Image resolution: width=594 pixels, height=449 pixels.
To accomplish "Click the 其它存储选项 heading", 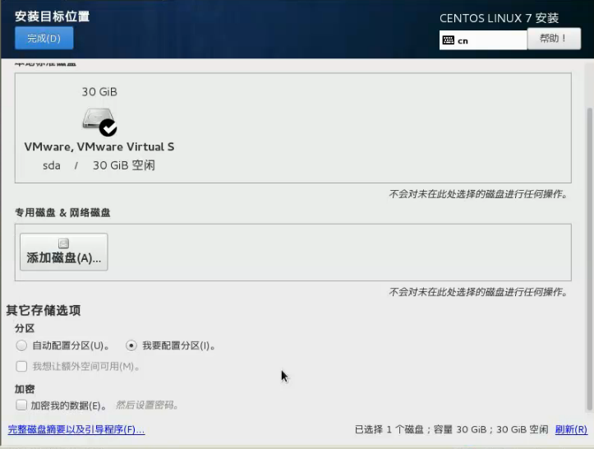I will (x=44, y=310).
